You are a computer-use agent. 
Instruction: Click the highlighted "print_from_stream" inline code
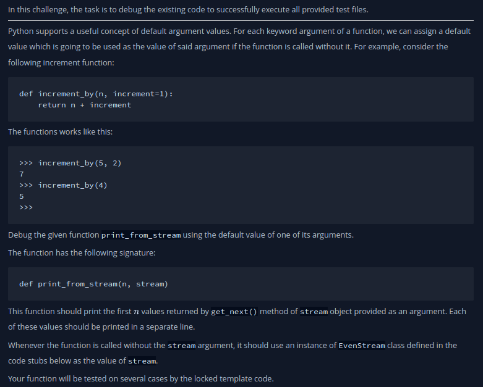click(141, 235)
